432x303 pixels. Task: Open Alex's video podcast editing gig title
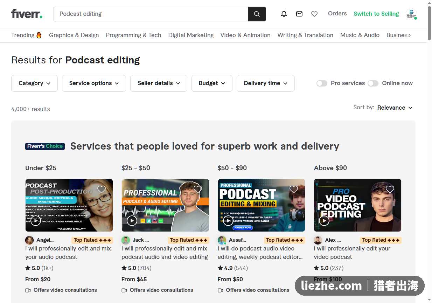352,253
